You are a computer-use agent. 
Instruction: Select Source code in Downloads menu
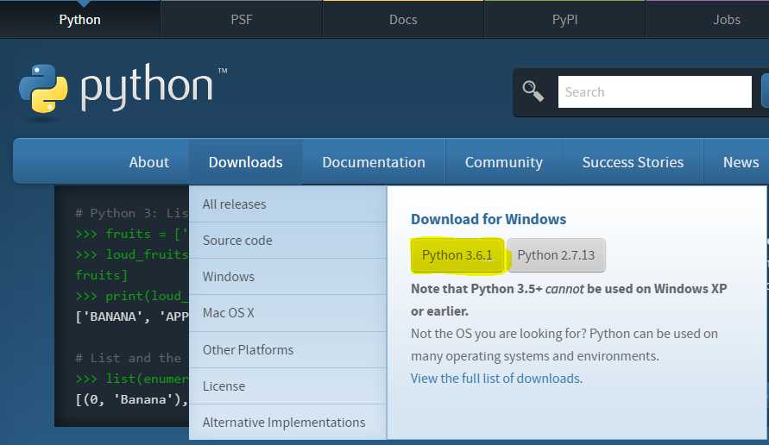288,241
